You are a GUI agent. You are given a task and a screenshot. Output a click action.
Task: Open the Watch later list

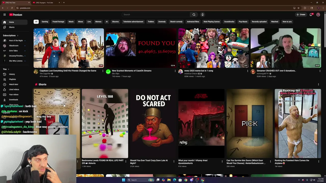coord(15,84)
